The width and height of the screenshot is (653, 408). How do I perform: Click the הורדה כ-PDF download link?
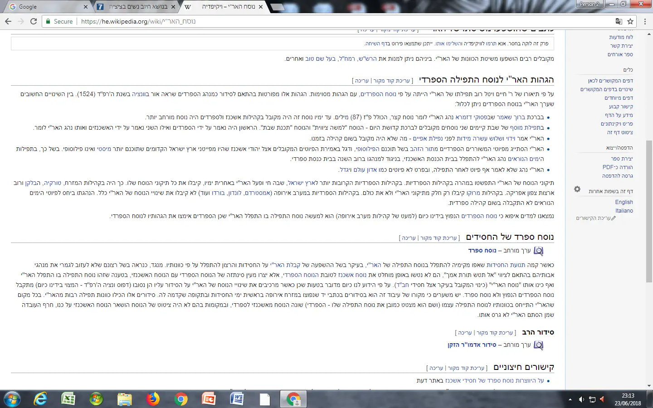coord(618,167)
